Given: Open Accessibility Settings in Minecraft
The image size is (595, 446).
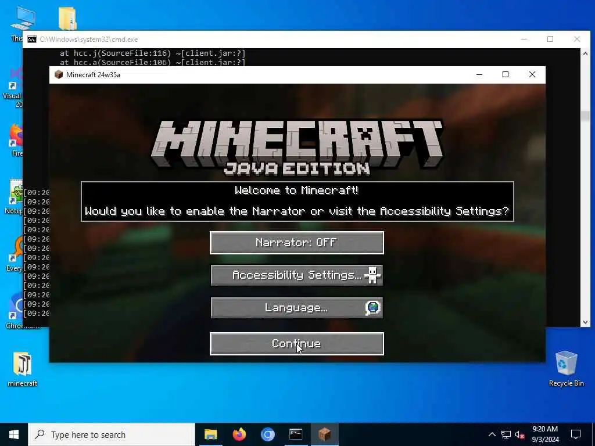Looking at the screenshot, I should point(297,275).
